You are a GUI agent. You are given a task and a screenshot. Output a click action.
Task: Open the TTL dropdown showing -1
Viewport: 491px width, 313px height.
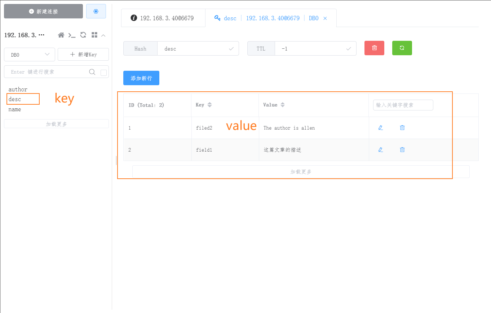pyautogui.click(x=315, y=48)
